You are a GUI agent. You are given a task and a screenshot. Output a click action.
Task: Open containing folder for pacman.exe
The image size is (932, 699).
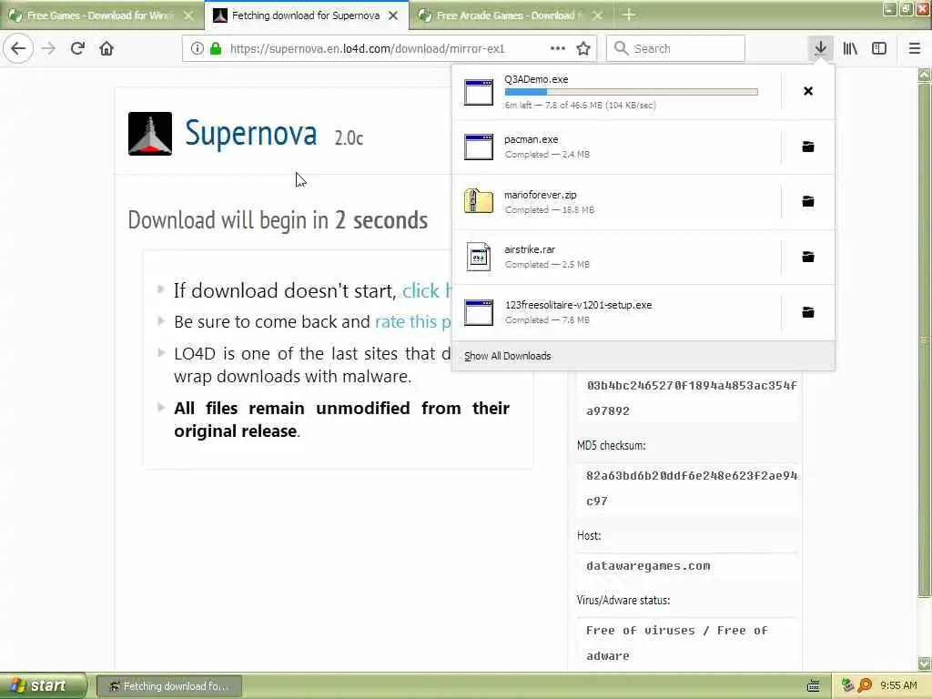tap(808, 147)
